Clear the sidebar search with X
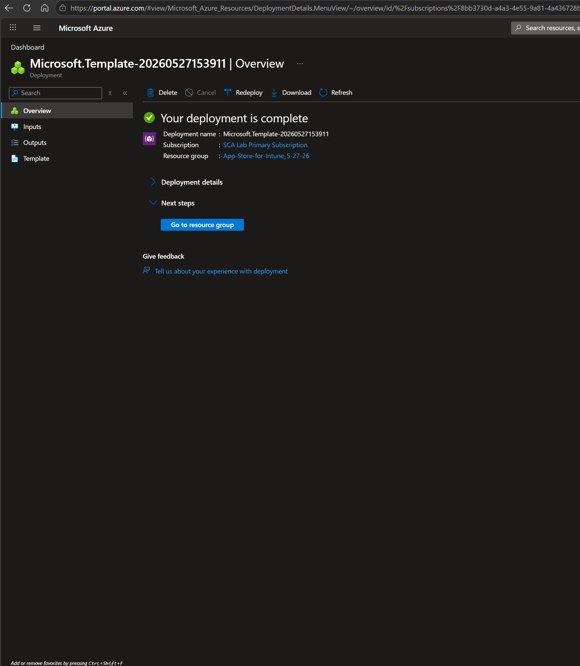Image resolution: width=580 pixels, height=666 pixels. coord(110,93)
